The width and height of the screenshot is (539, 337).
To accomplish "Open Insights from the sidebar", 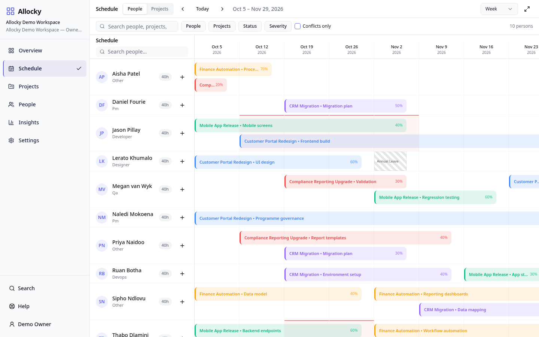I will (45, 122).
